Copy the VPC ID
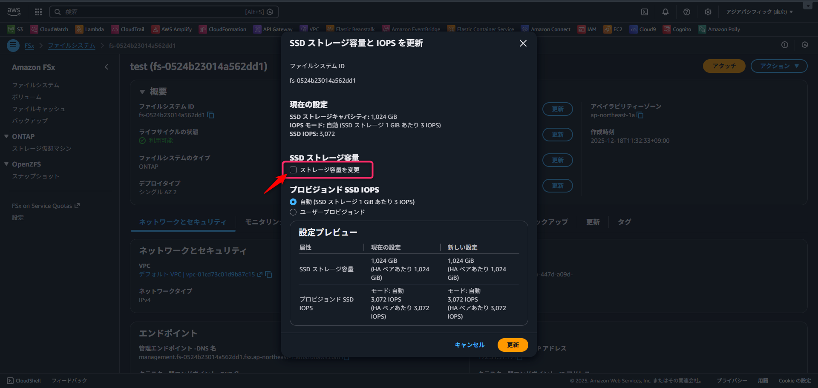The image size is (818, 388). tap(268, 274)
